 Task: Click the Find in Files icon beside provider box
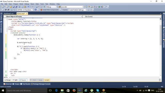coord(60,7)
